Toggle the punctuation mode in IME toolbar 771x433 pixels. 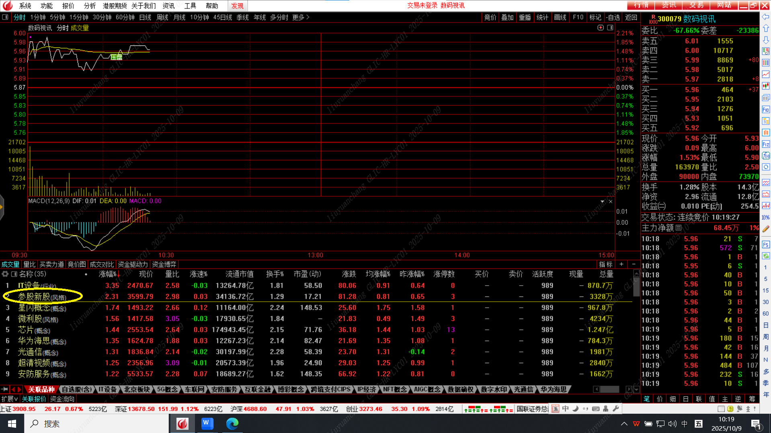coord(586,408)
